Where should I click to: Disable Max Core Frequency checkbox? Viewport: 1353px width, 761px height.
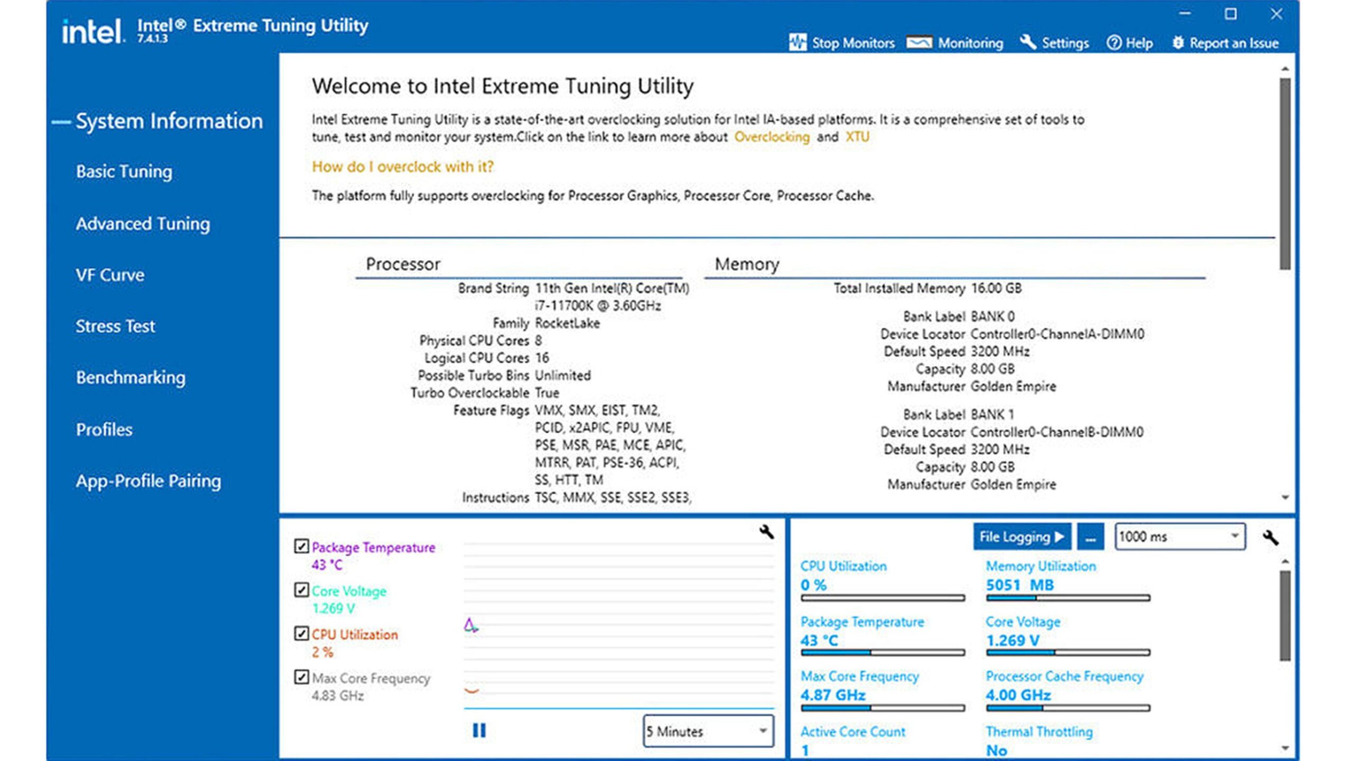tap(301, 677)
